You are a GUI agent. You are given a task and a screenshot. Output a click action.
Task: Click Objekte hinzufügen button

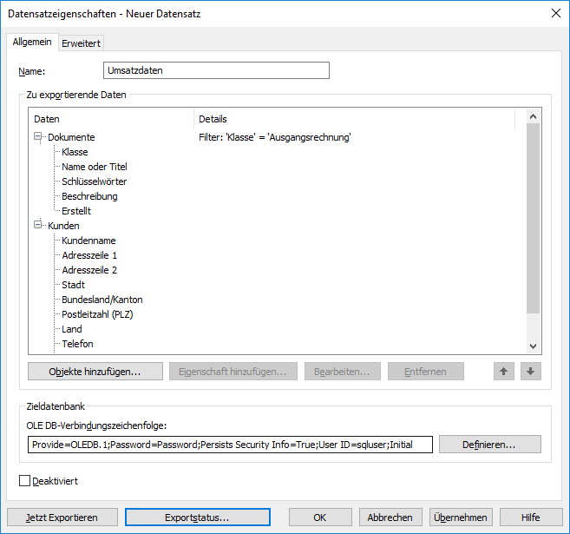point(95,372)
